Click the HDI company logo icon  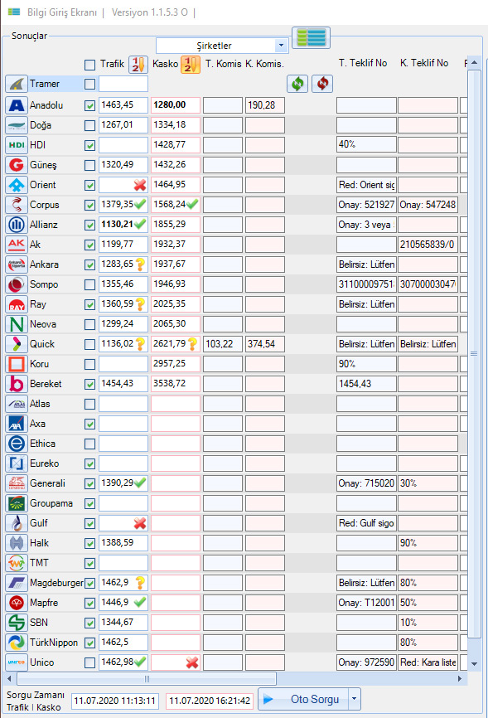[x=17, y=145]
